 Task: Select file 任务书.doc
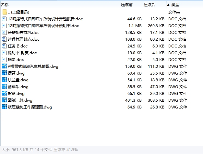(18, 46)
